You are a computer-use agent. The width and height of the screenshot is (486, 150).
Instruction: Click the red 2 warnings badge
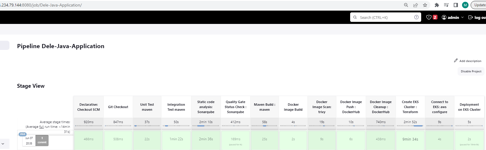coord(435,17)
